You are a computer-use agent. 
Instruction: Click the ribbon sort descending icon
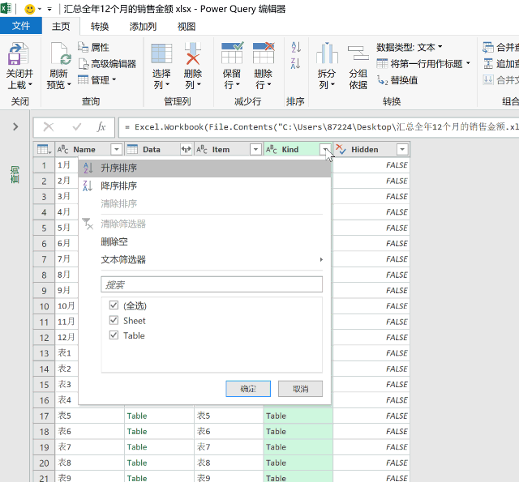coord(296,63)
